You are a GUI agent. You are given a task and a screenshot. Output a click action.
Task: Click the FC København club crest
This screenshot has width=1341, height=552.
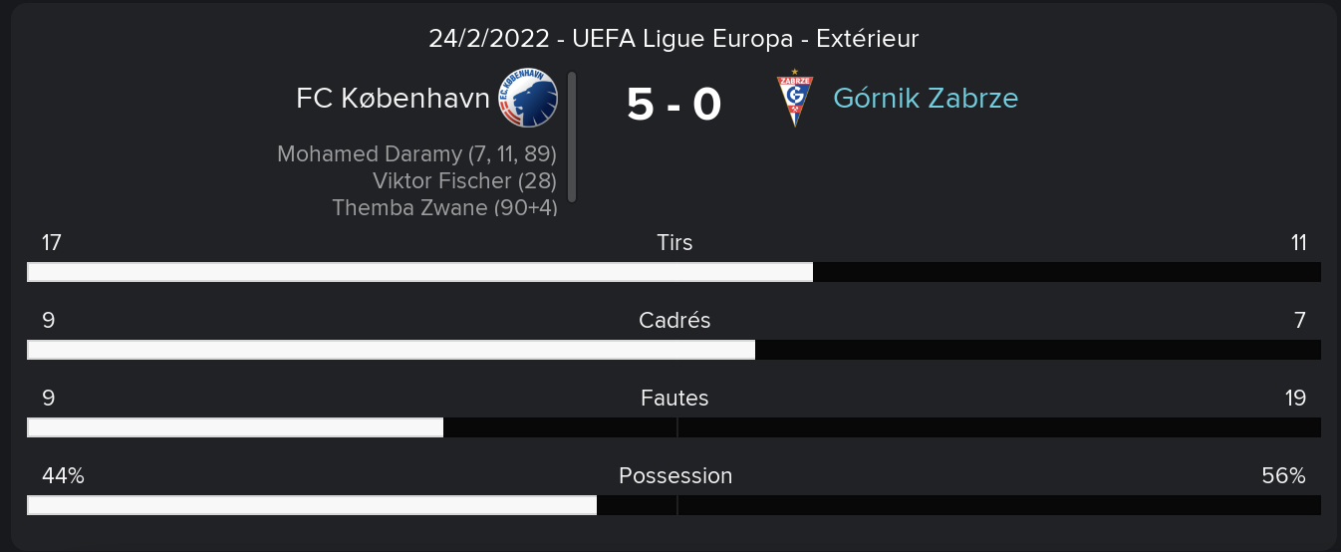tap(528, 98)
